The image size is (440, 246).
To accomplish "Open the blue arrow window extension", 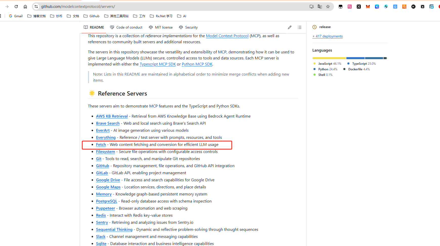I will pyautogui.click(x=432, y=7).
